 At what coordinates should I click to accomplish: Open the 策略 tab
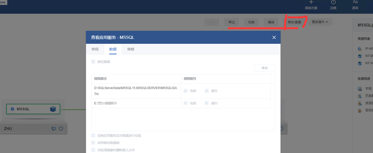tap(131, 49)
